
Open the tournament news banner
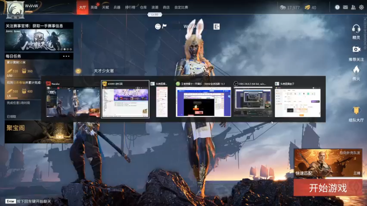click(x=39, y=37)
